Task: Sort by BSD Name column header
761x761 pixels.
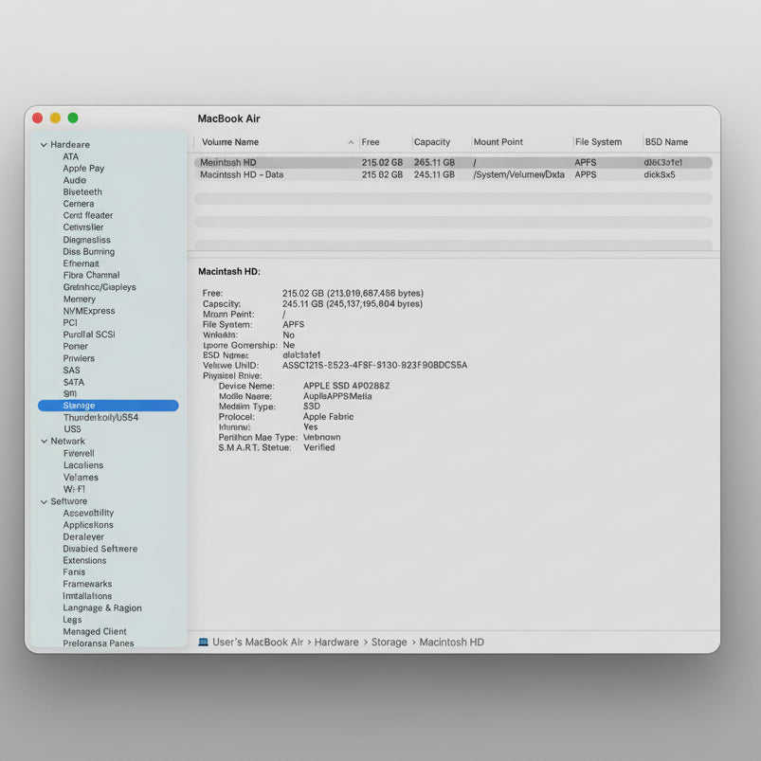Action: [x=666, y=142]
